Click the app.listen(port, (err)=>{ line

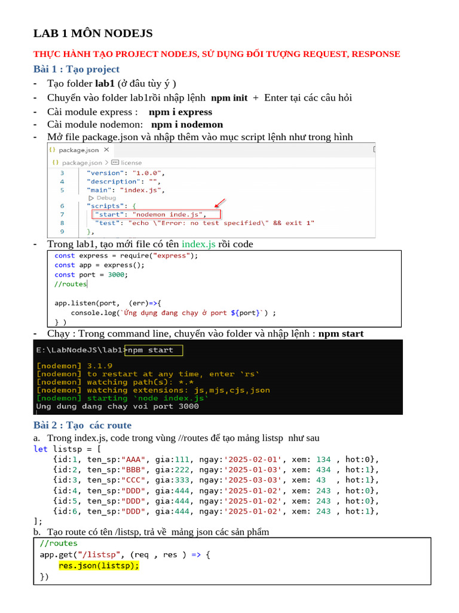tap(108, 304)
